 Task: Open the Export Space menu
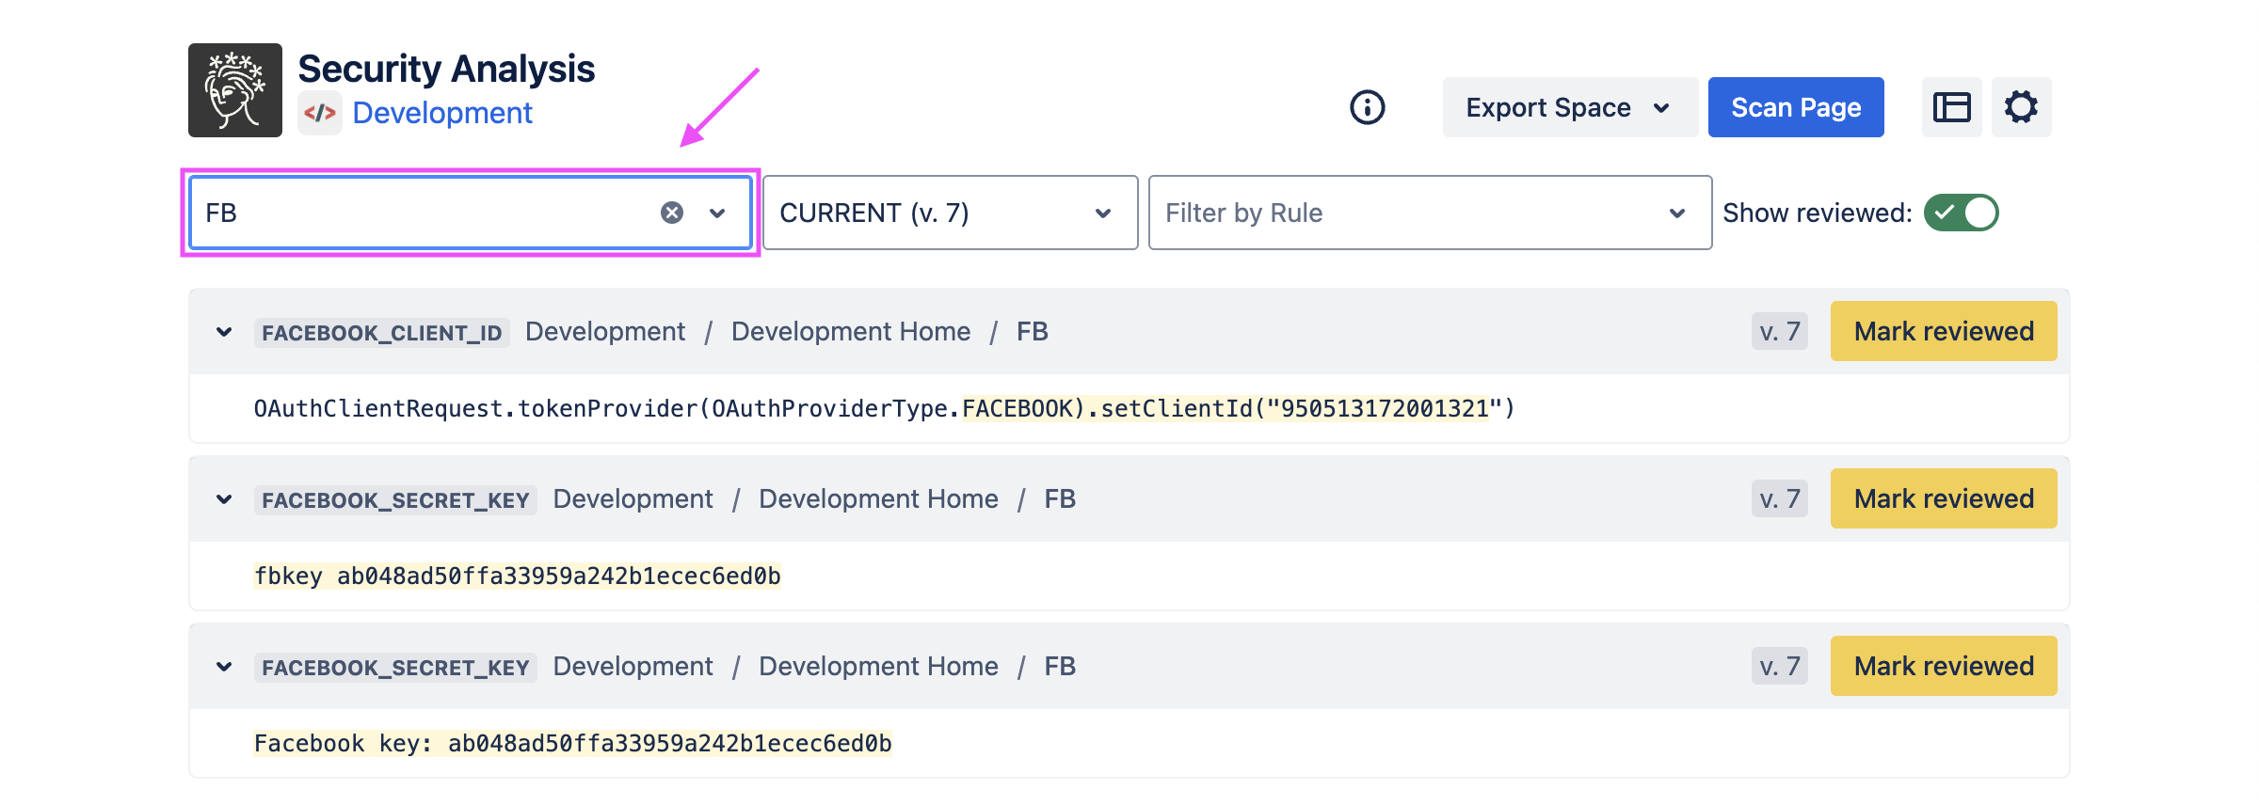tap(1569, 107)
